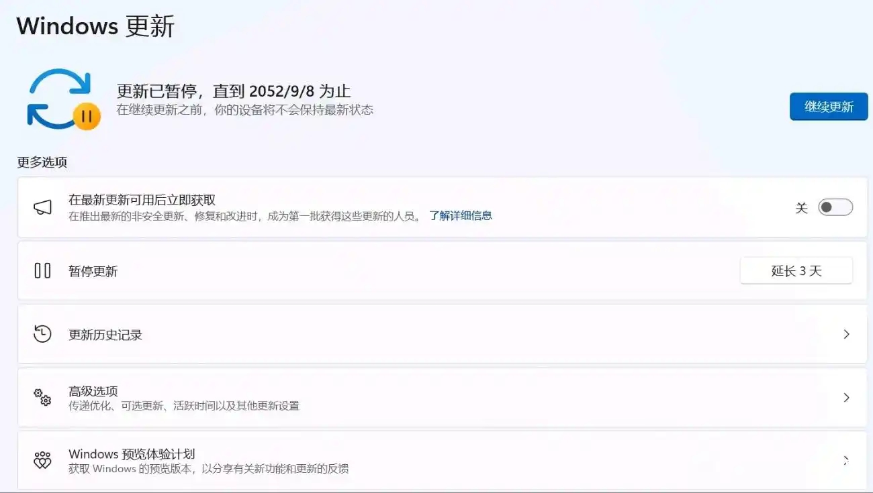Expand chevron on 更新历史记录 row
873x493 pixels.
846,334
